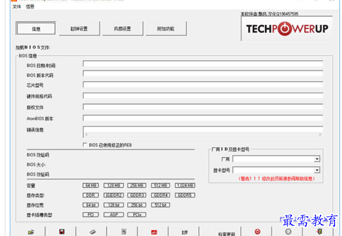Click the TechPowerUp logo banner
342x236 pixels.
(x=287, y=28)
